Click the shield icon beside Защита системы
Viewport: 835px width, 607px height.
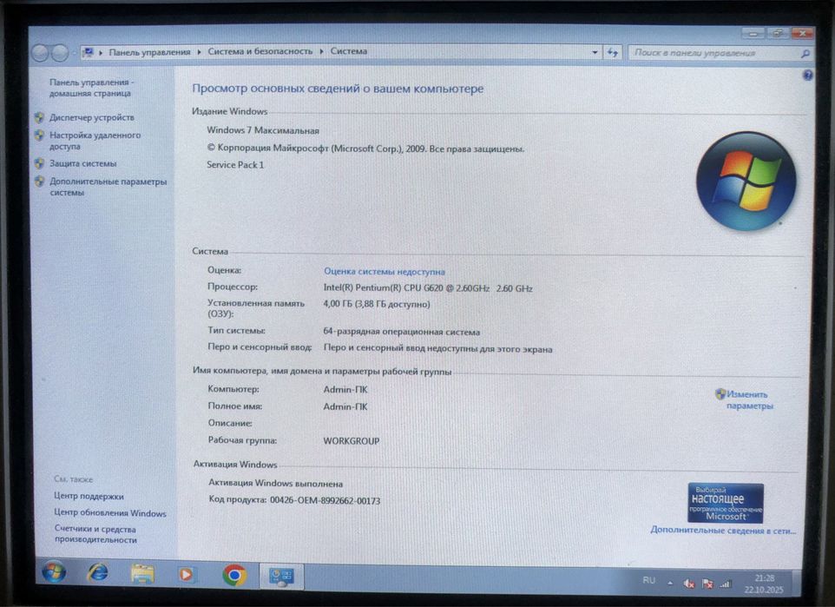pos(39,163)
